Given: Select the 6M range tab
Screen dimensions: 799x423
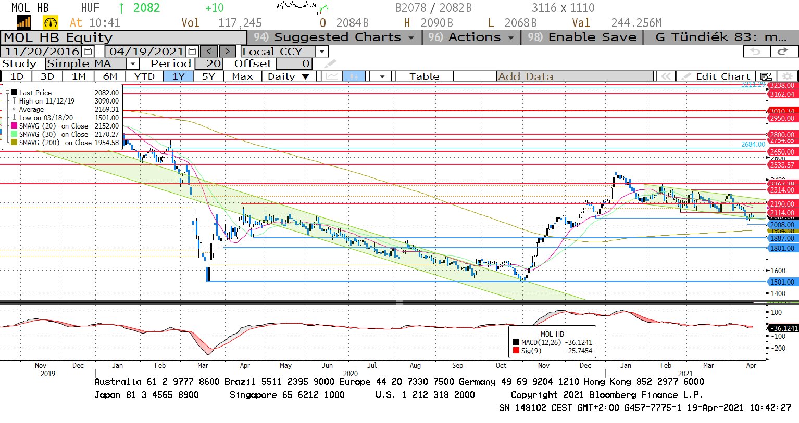Looking at the screenshot, I should click(110, 76).
